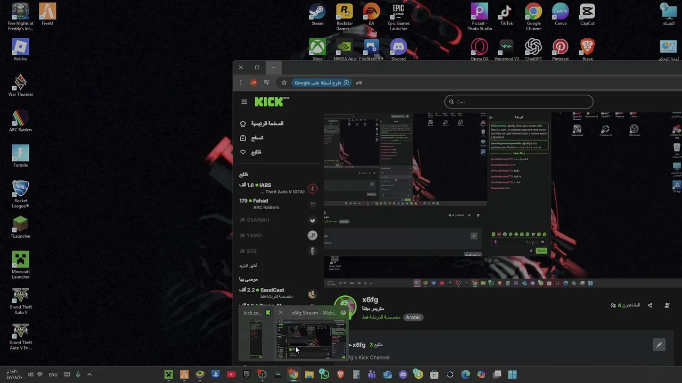The width and height of the screenshot is (682, 383).
Task: Open the Following sidebar link with heart icon
Action: [250, 152]
